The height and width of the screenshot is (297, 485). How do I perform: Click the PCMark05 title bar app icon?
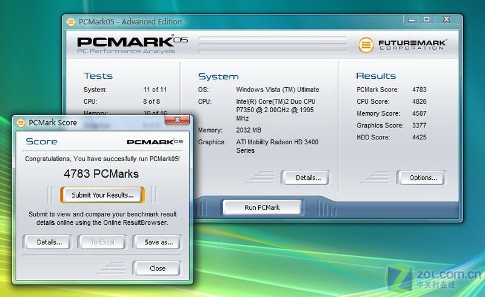click(71, 22)
